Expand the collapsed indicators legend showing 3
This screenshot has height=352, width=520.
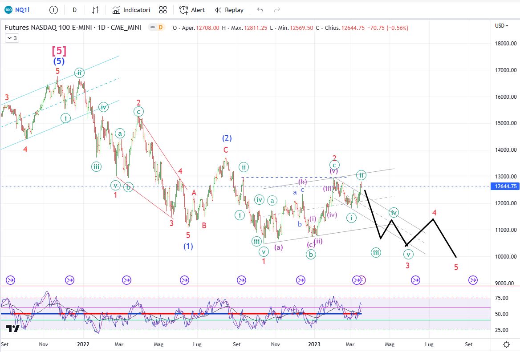(x=12, y=38)
